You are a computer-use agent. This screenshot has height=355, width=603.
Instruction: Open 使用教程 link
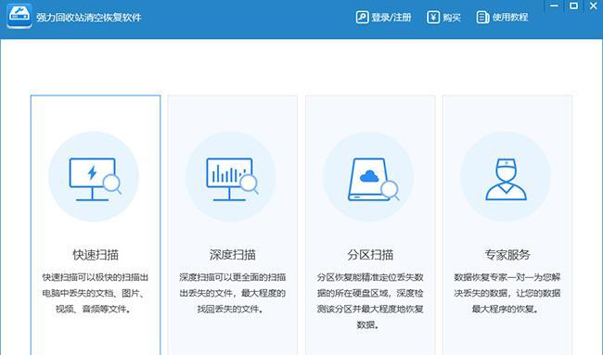tap(510, 18)
